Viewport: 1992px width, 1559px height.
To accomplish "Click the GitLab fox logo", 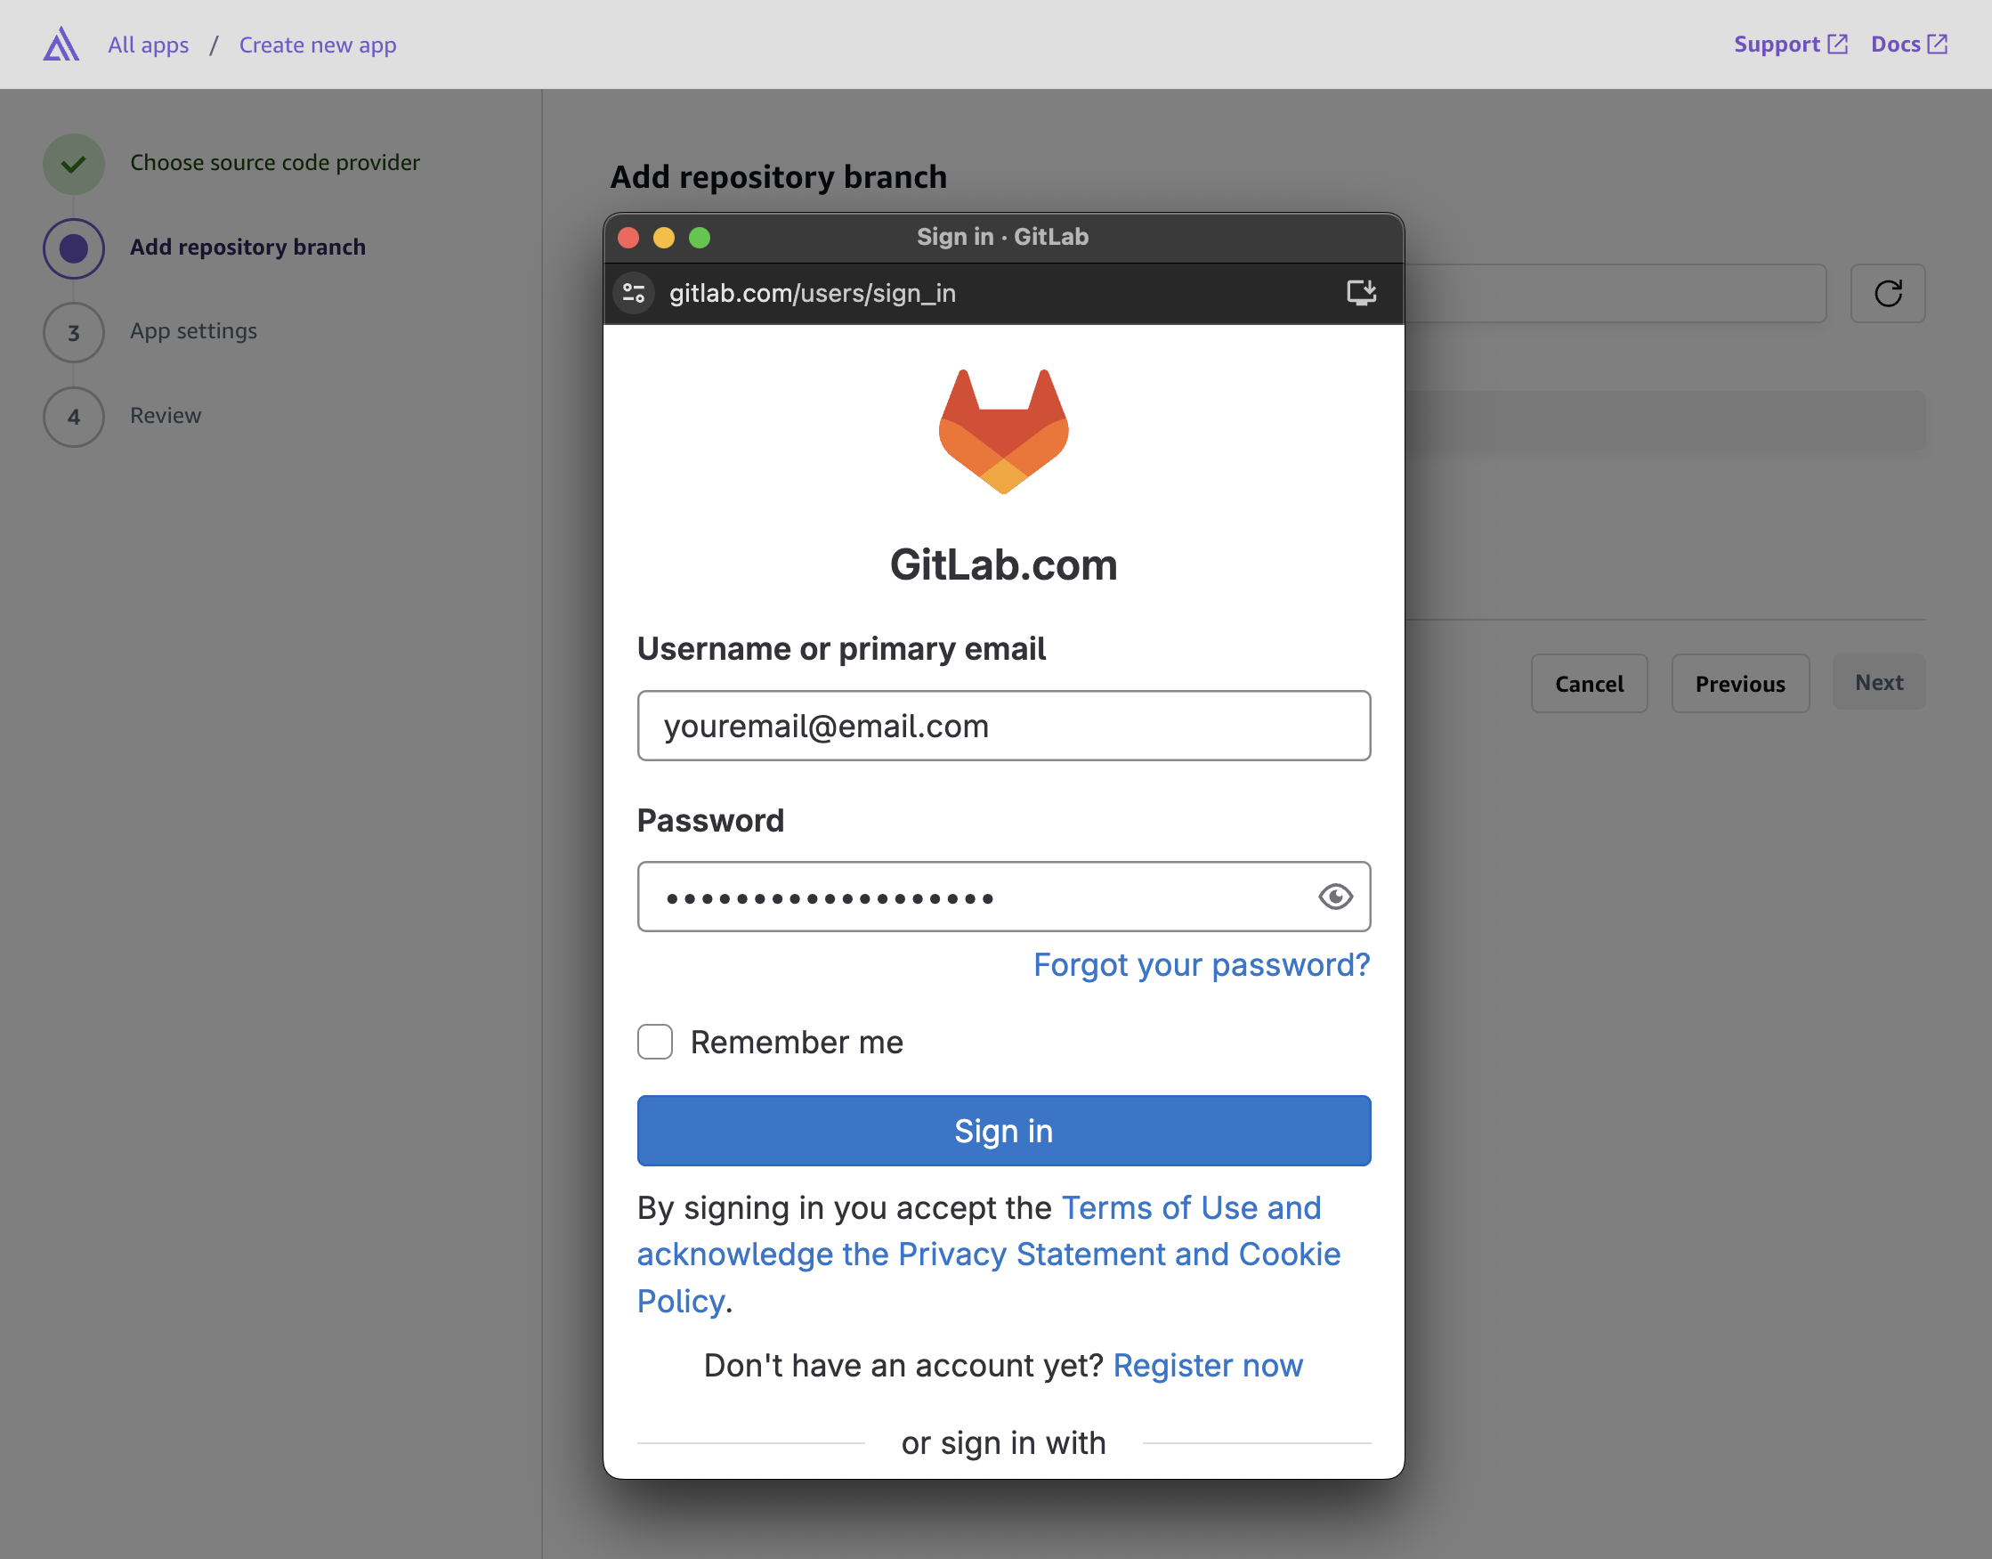I will (1003, 431).
